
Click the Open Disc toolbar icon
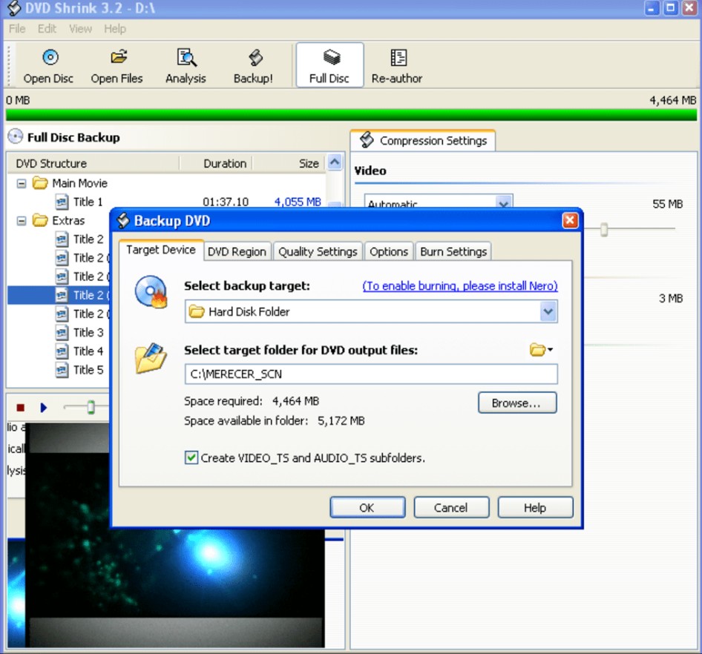coord(50,57)
